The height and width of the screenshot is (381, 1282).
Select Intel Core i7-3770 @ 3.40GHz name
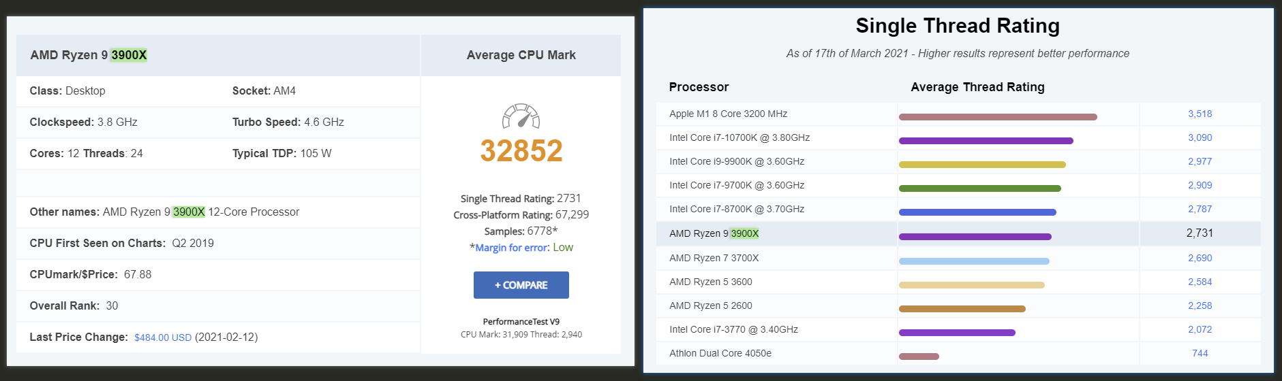pos(733,329)
